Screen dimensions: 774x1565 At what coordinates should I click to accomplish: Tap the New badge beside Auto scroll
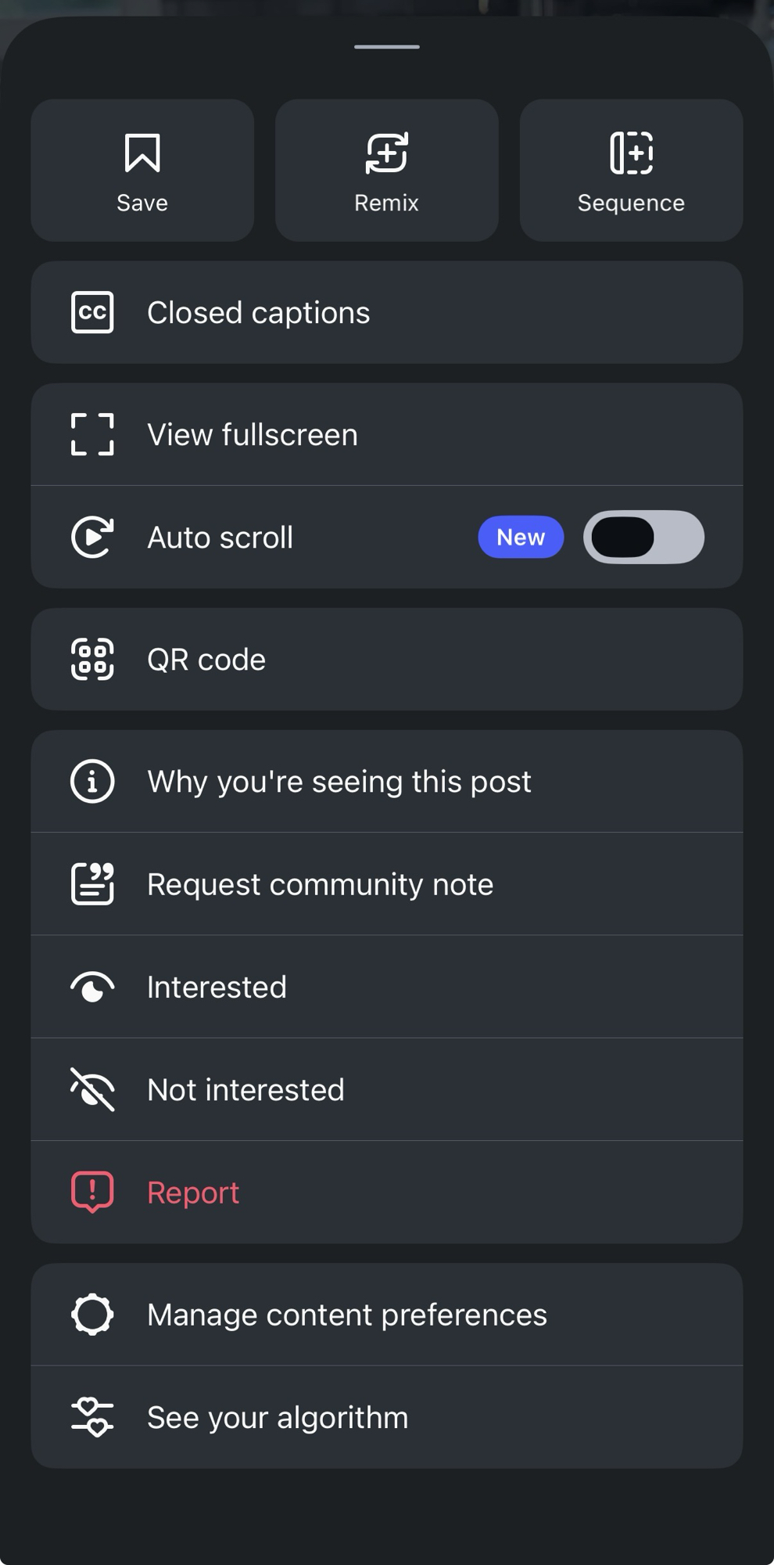click(521, 537)
